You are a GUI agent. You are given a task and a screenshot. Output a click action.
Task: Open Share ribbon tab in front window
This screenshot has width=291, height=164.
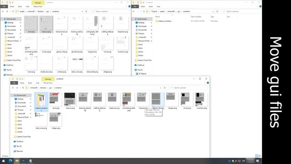[30, 83]
